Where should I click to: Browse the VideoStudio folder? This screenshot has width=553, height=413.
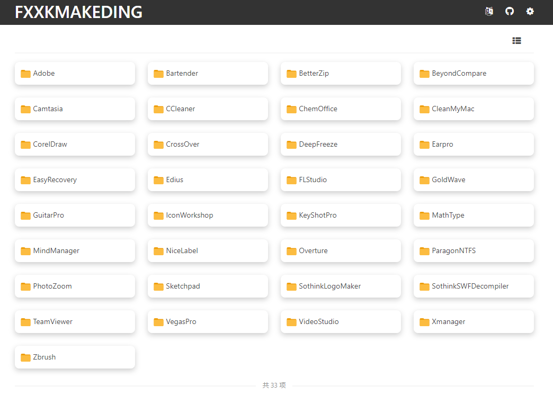coord(341,321)
